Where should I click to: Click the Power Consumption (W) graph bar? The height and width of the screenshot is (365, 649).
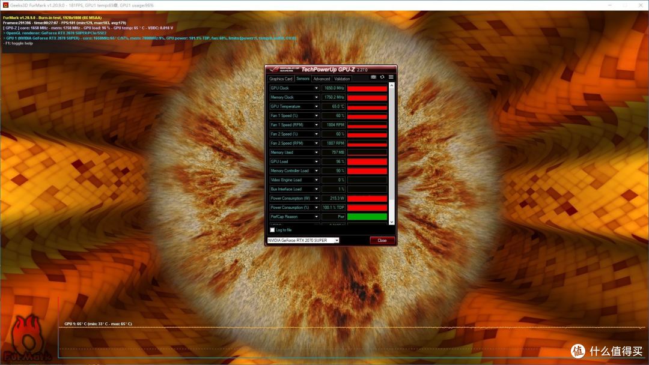click(x=367, y=199)
